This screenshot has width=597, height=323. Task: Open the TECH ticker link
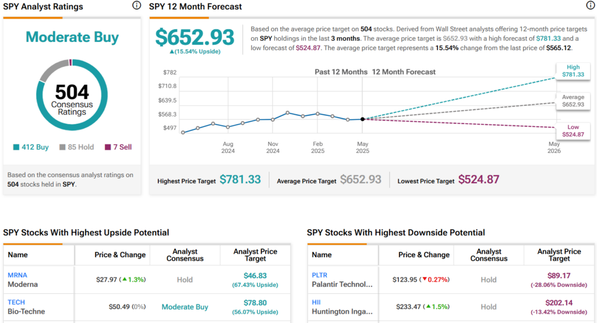click(x=16, y=302)
